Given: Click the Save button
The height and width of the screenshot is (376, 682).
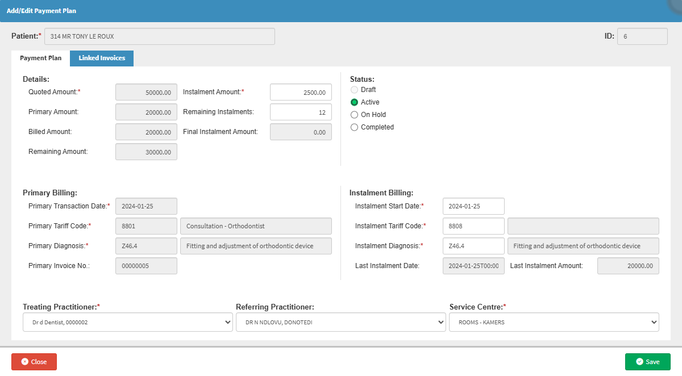Looking at the screenshot, I should pyautogui.click(x=647, y=362).
